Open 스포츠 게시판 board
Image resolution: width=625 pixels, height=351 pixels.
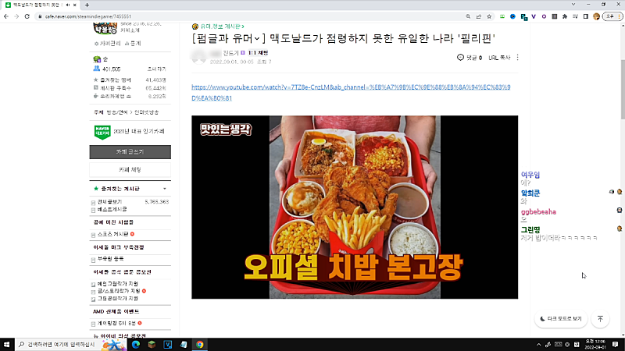point(112,234)
